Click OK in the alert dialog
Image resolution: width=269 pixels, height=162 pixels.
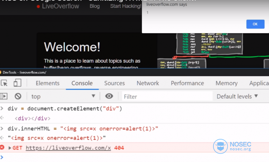[x=255, y=24]
